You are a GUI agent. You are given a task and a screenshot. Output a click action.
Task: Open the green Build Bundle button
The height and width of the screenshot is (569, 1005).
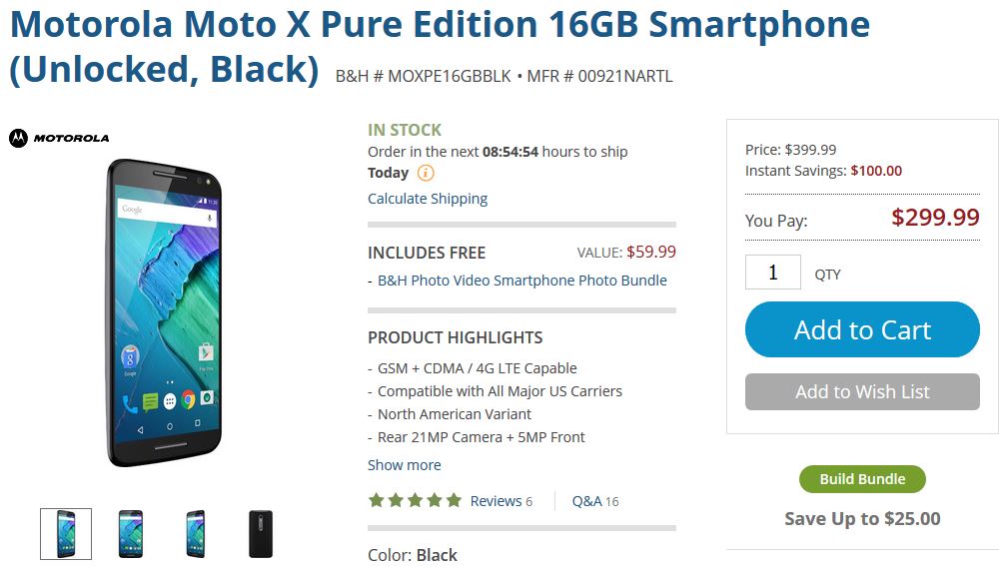(x=862, y=479)
